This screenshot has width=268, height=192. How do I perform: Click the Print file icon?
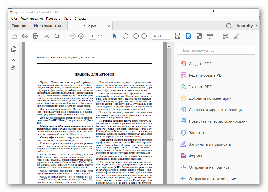pos(36,36)
